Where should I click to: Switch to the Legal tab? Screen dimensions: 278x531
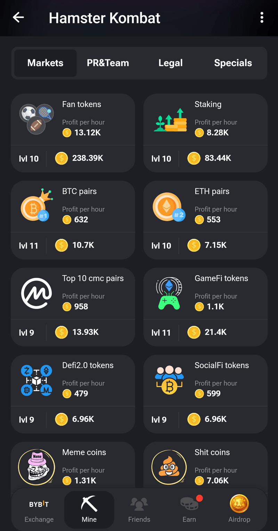[x=170, y=63]
